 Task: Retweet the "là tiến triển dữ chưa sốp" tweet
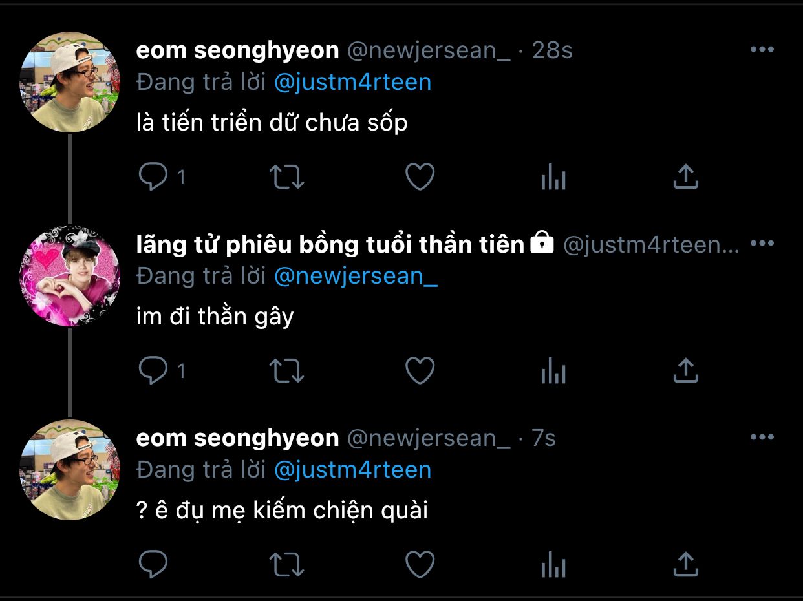click(x=286, y=177)
